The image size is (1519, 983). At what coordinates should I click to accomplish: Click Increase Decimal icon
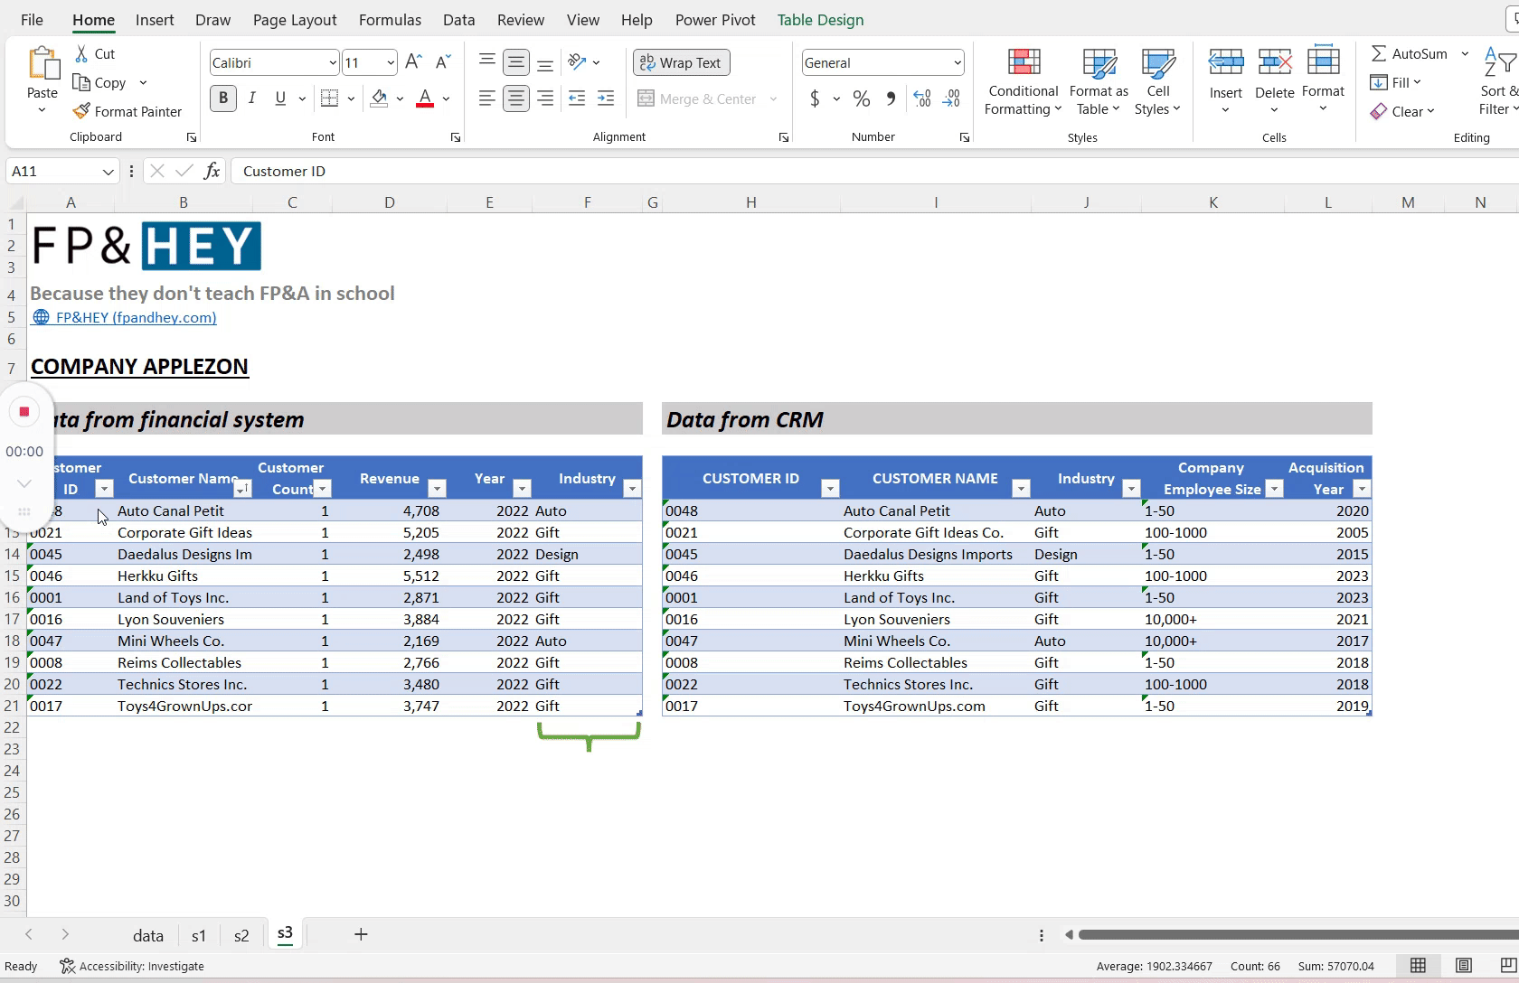922,98
